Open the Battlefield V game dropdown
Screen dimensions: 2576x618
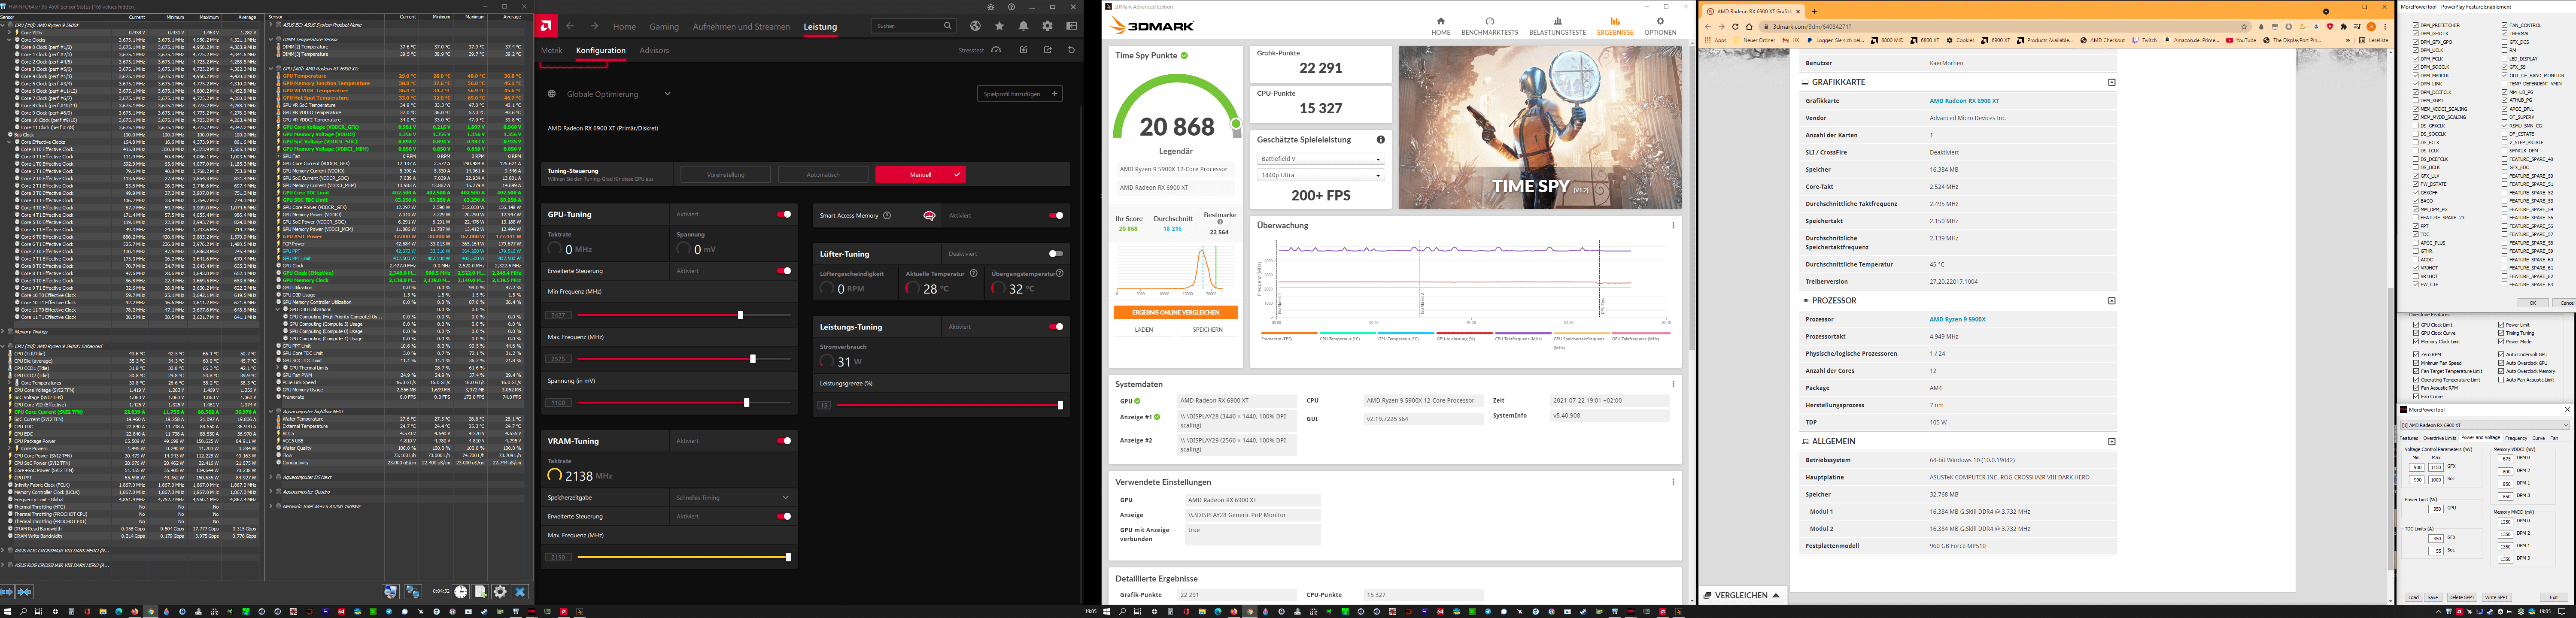coord(1320,159)
